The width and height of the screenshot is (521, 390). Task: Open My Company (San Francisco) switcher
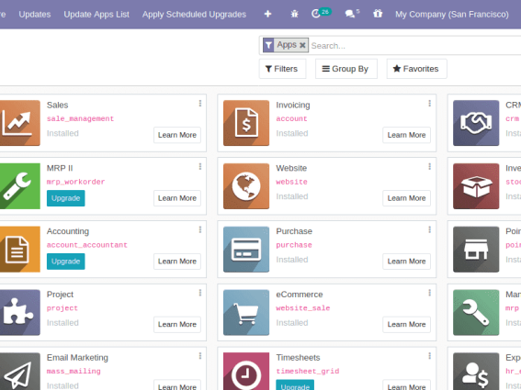point(451,15)
